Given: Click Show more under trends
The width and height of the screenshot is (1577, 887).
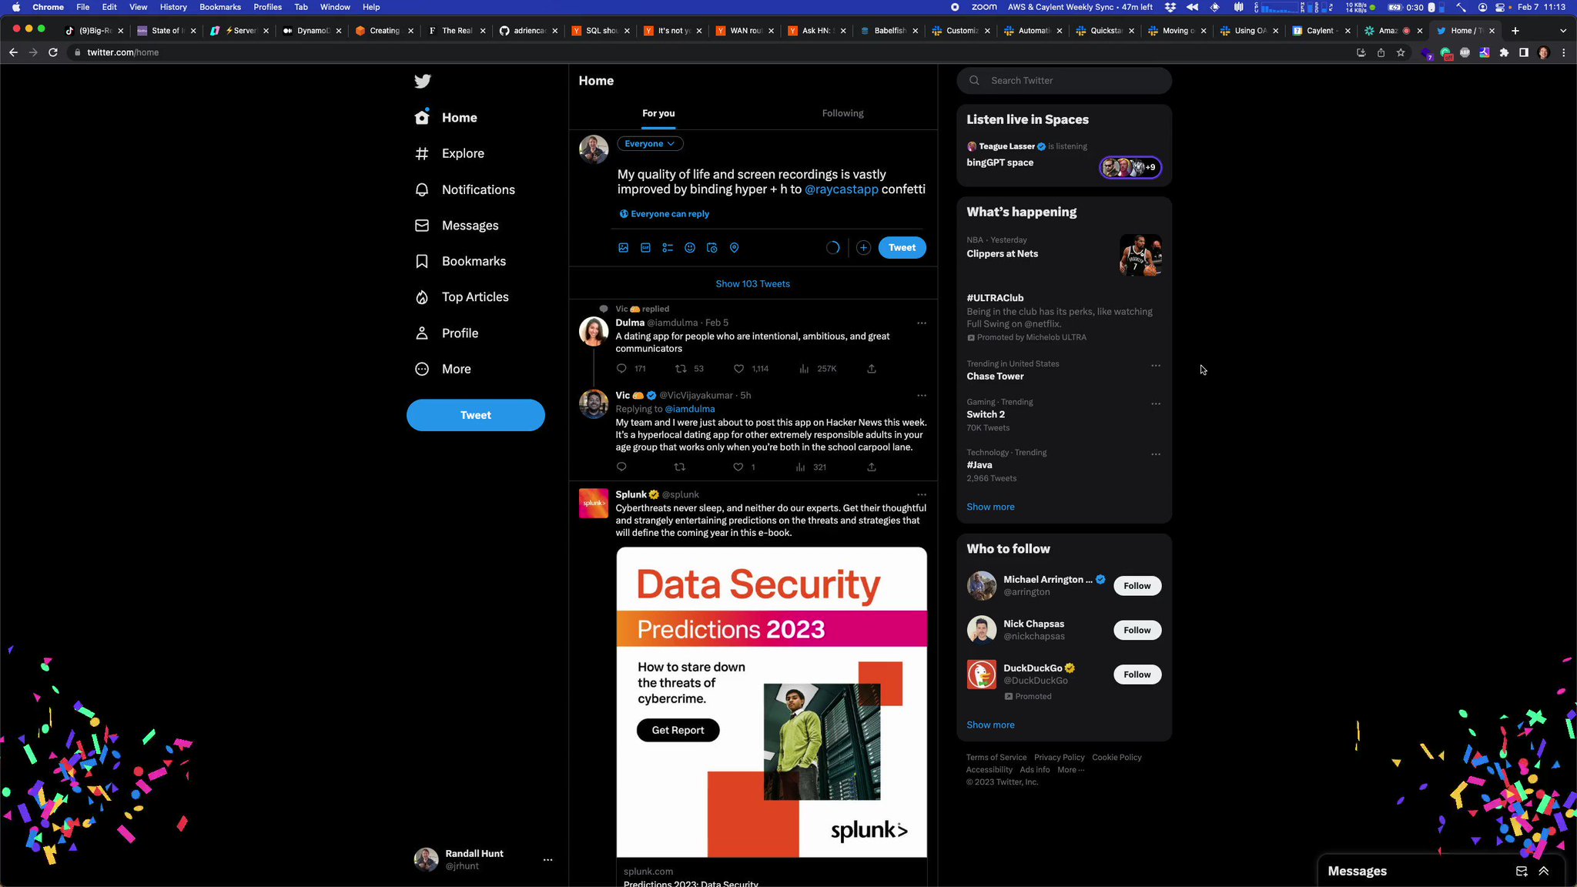Looking at the screenshot, I should tap(991, 507).
